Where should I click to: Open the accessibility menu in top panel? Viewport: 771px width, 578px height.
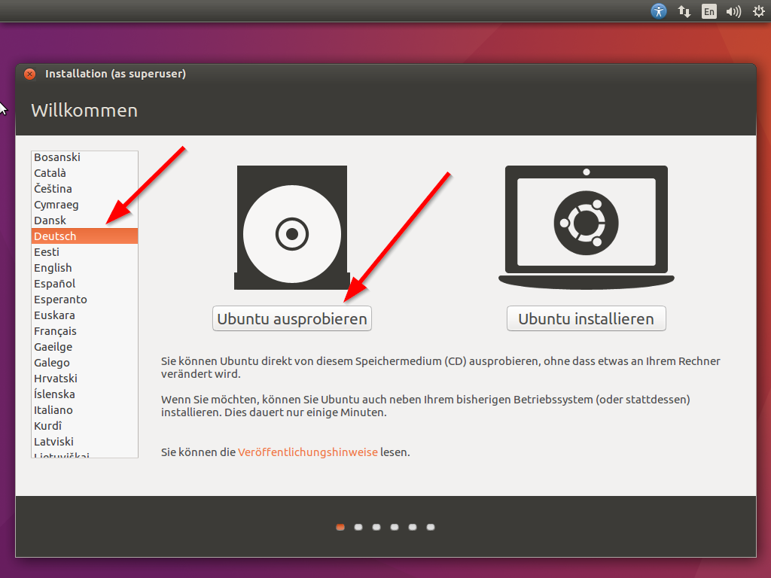658,11
